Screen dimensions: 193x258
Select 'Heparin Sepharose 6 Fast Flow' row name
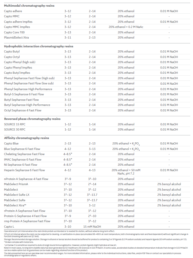click(x=24, y=170)
